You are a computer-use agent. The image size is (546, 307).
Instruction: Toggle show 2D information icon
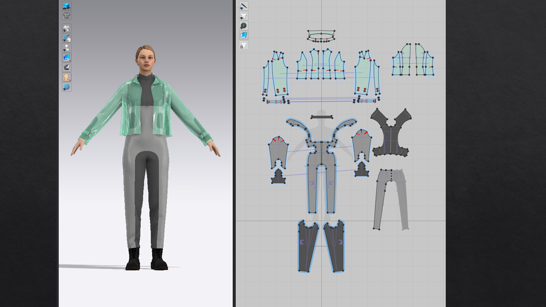click(x=243, y=26)
